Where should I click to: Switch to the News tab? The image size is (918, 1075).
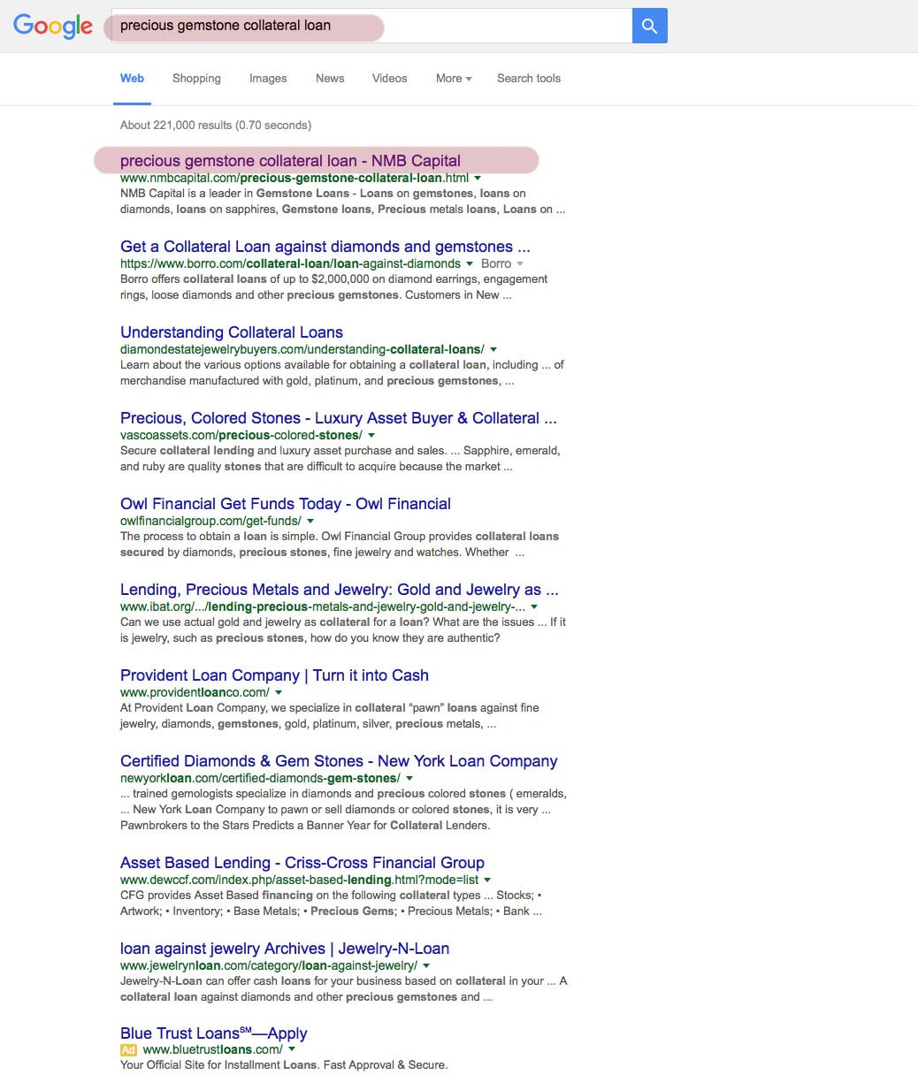click(x=330, y=79)
